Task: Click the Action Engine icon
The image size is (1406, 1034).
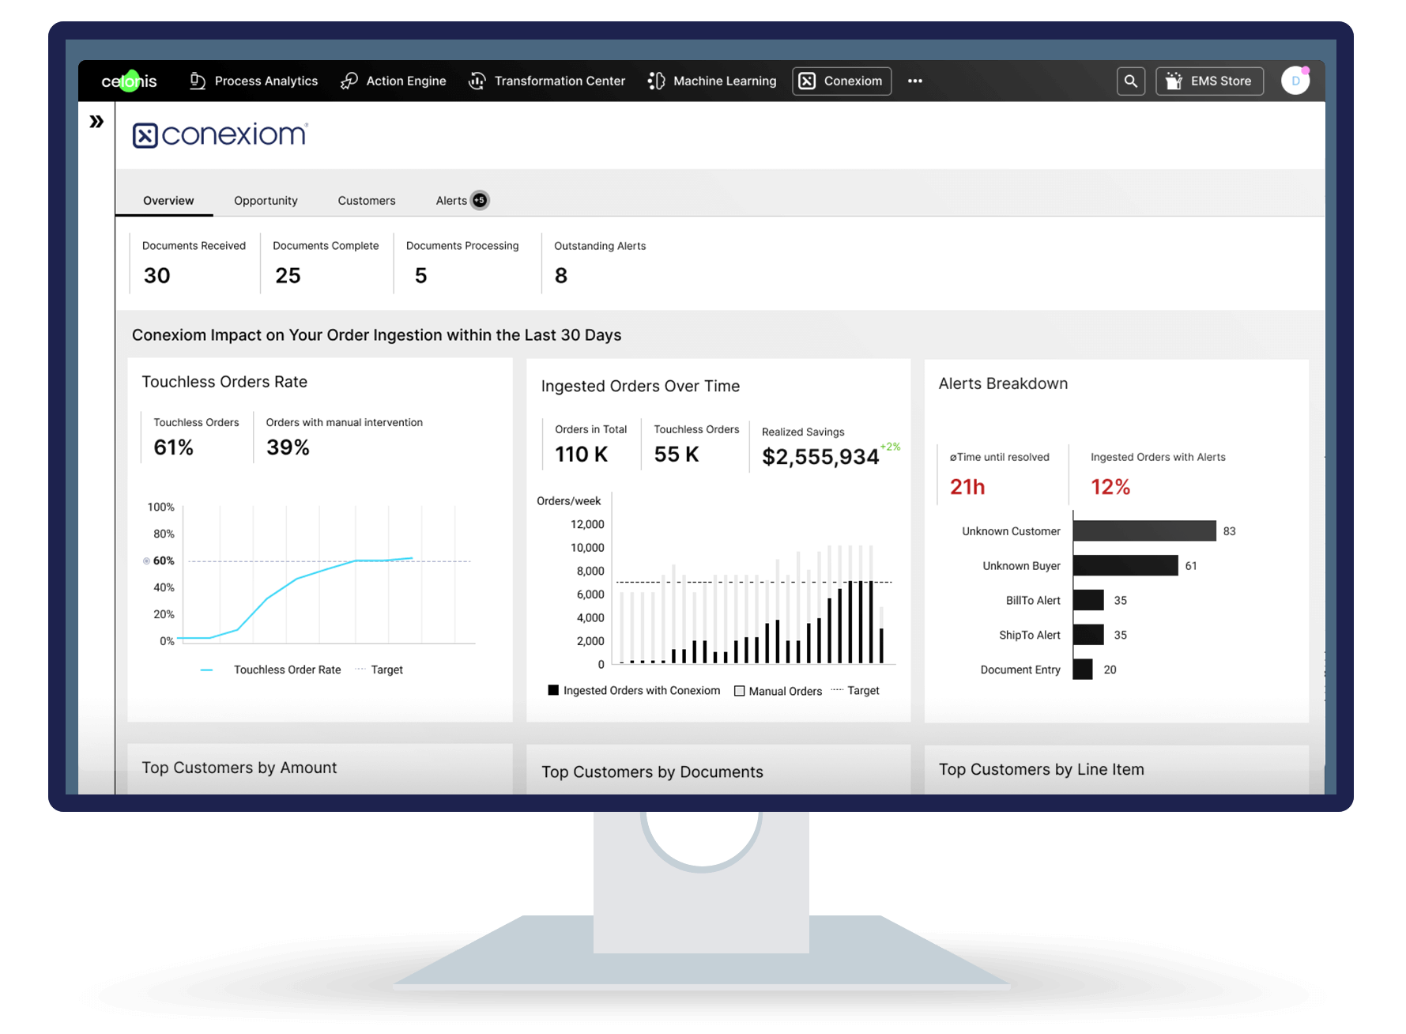Action: [349, 81]
